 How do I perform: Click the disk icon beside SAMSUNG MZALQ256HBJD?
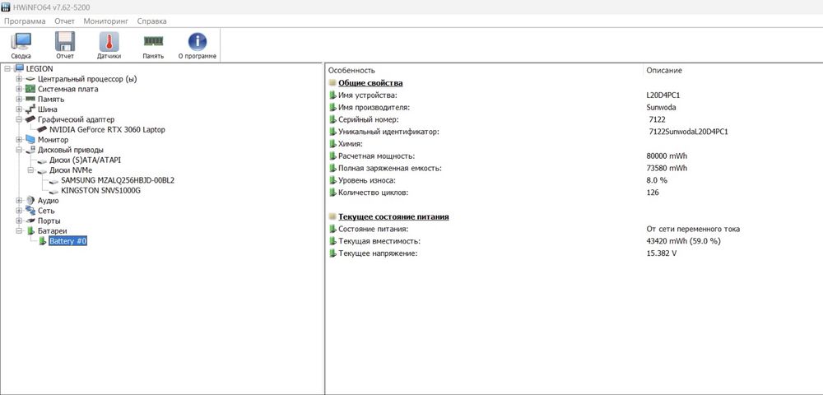(x=53, y=180)
